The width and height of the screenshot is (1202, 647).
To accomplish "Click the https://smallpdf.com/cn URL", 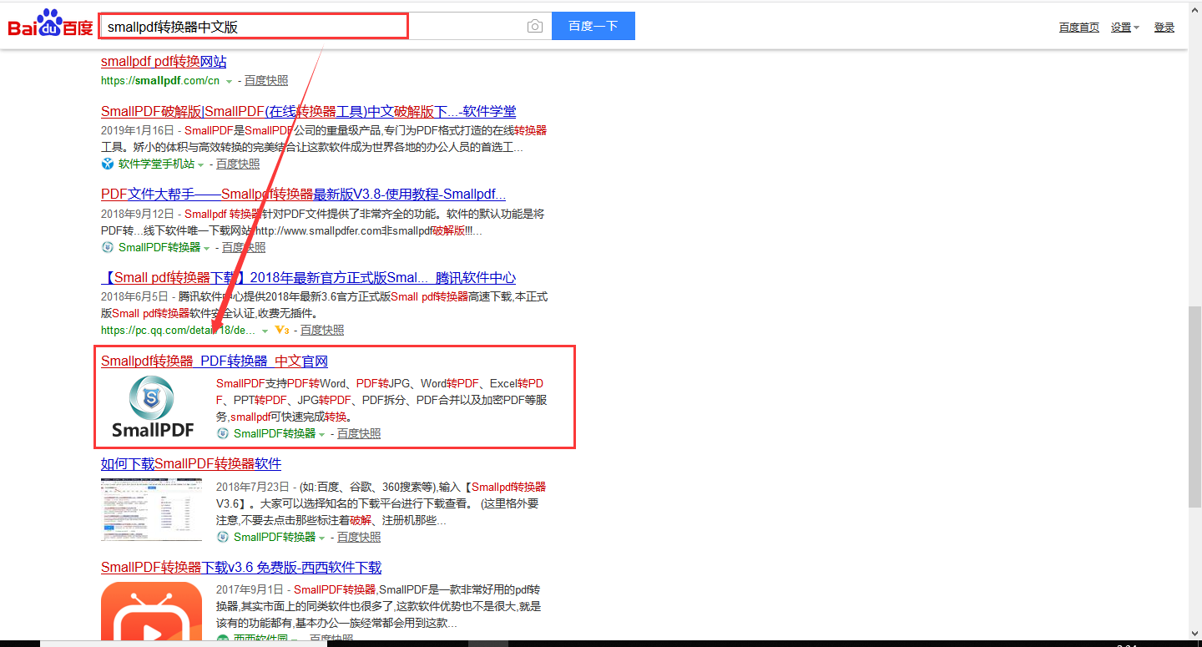I will (x=160, y=81).
